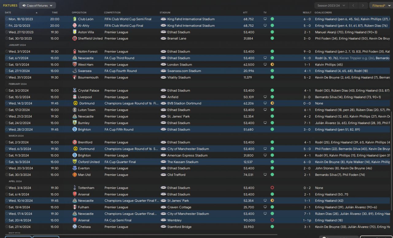This screenshot has width=393, height=238.
Task: Click the 9 - 0 result against Nottm Forest
Action: tap(307, 51)
